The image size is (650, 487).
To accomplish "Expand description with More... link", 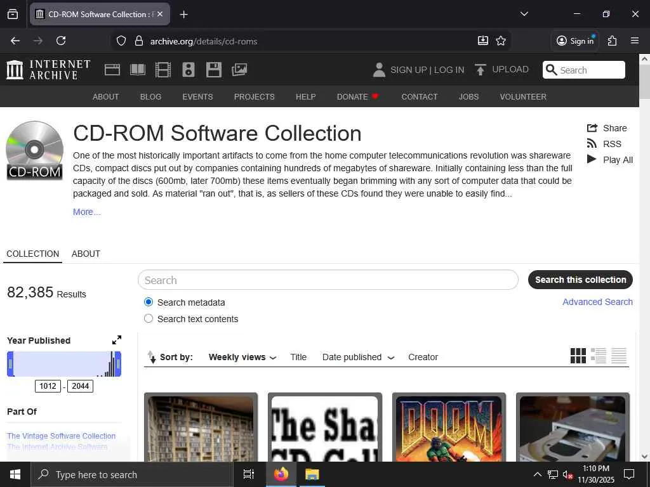I will [x=86, y=212].
